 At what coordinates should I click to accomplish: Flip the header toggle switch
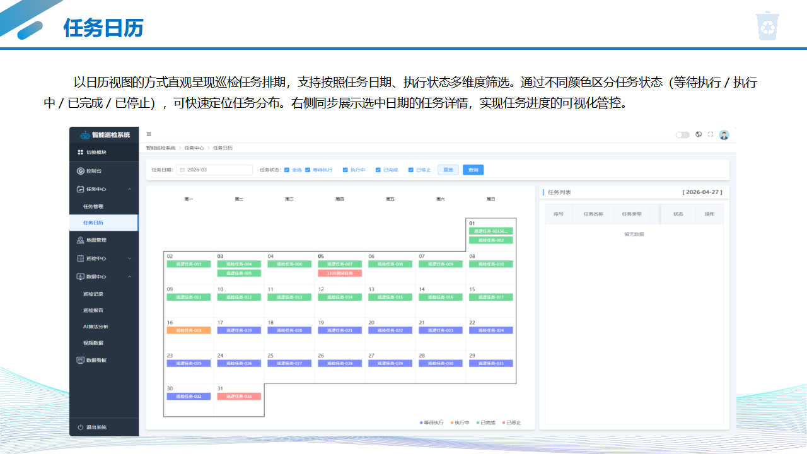click(682, 135)
